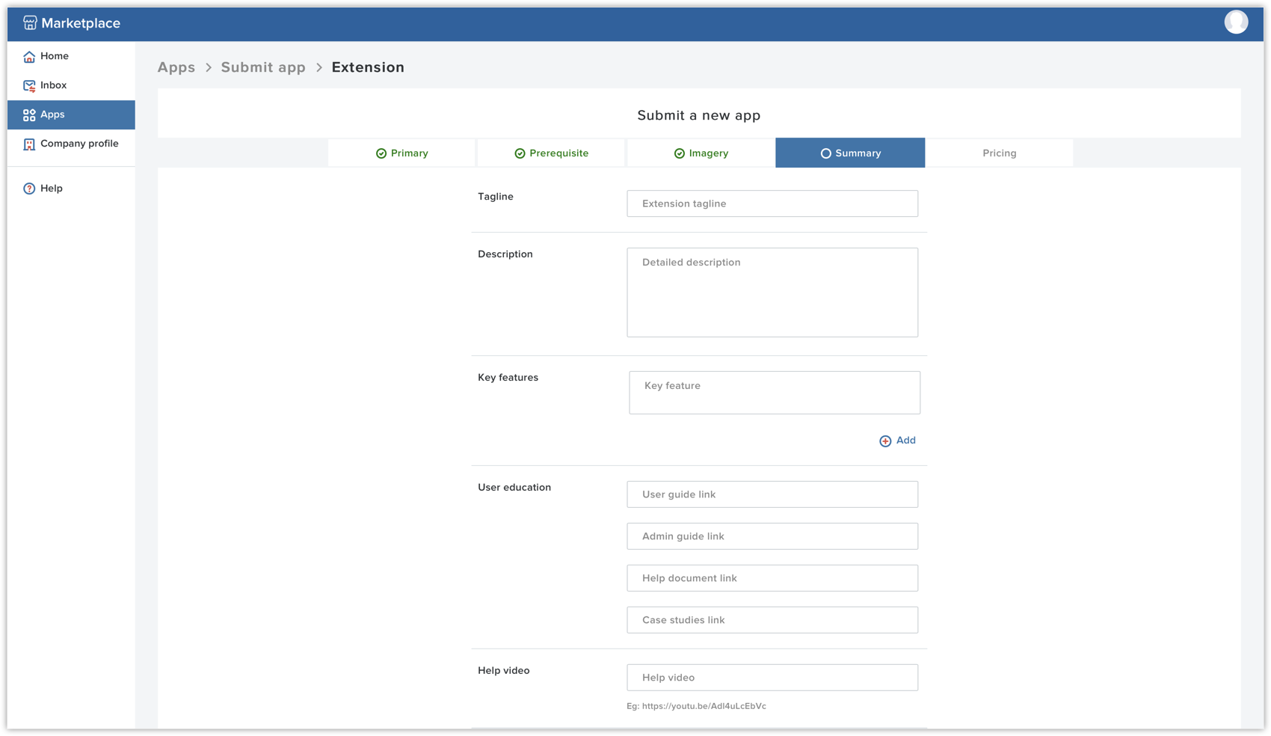This screenshot has width=1271, height=736.
Task: Click the Key features label
Action: coord(508,378)
